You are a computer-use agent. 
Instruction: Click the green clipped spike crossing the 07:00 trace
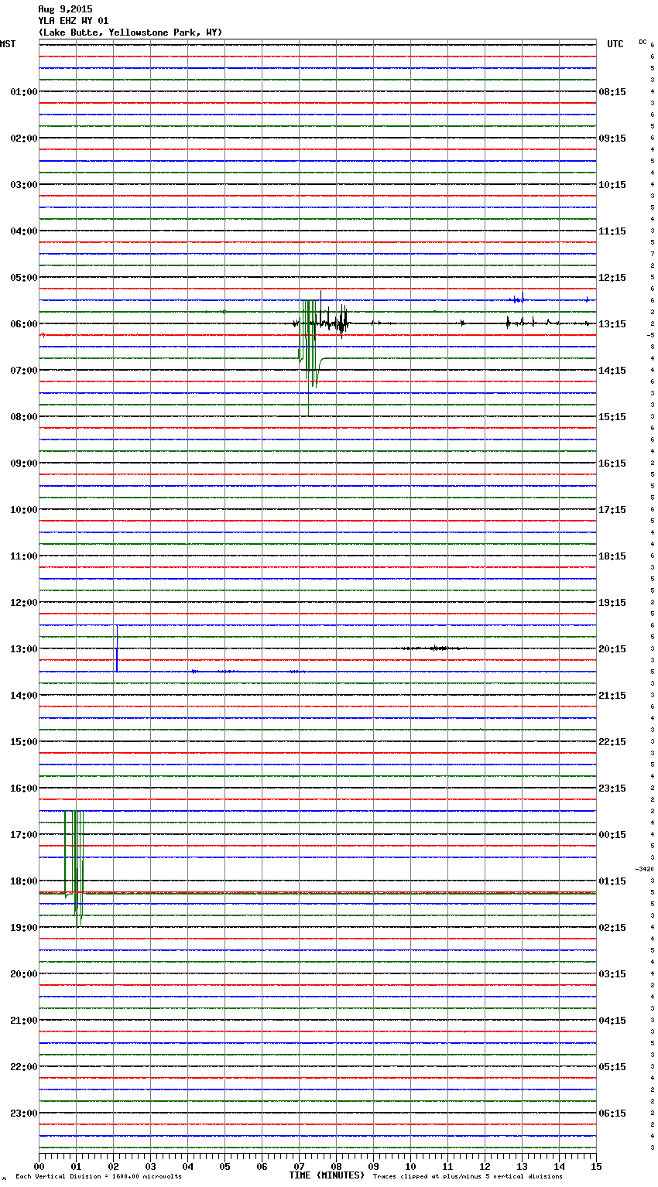(x=309, y=357)
